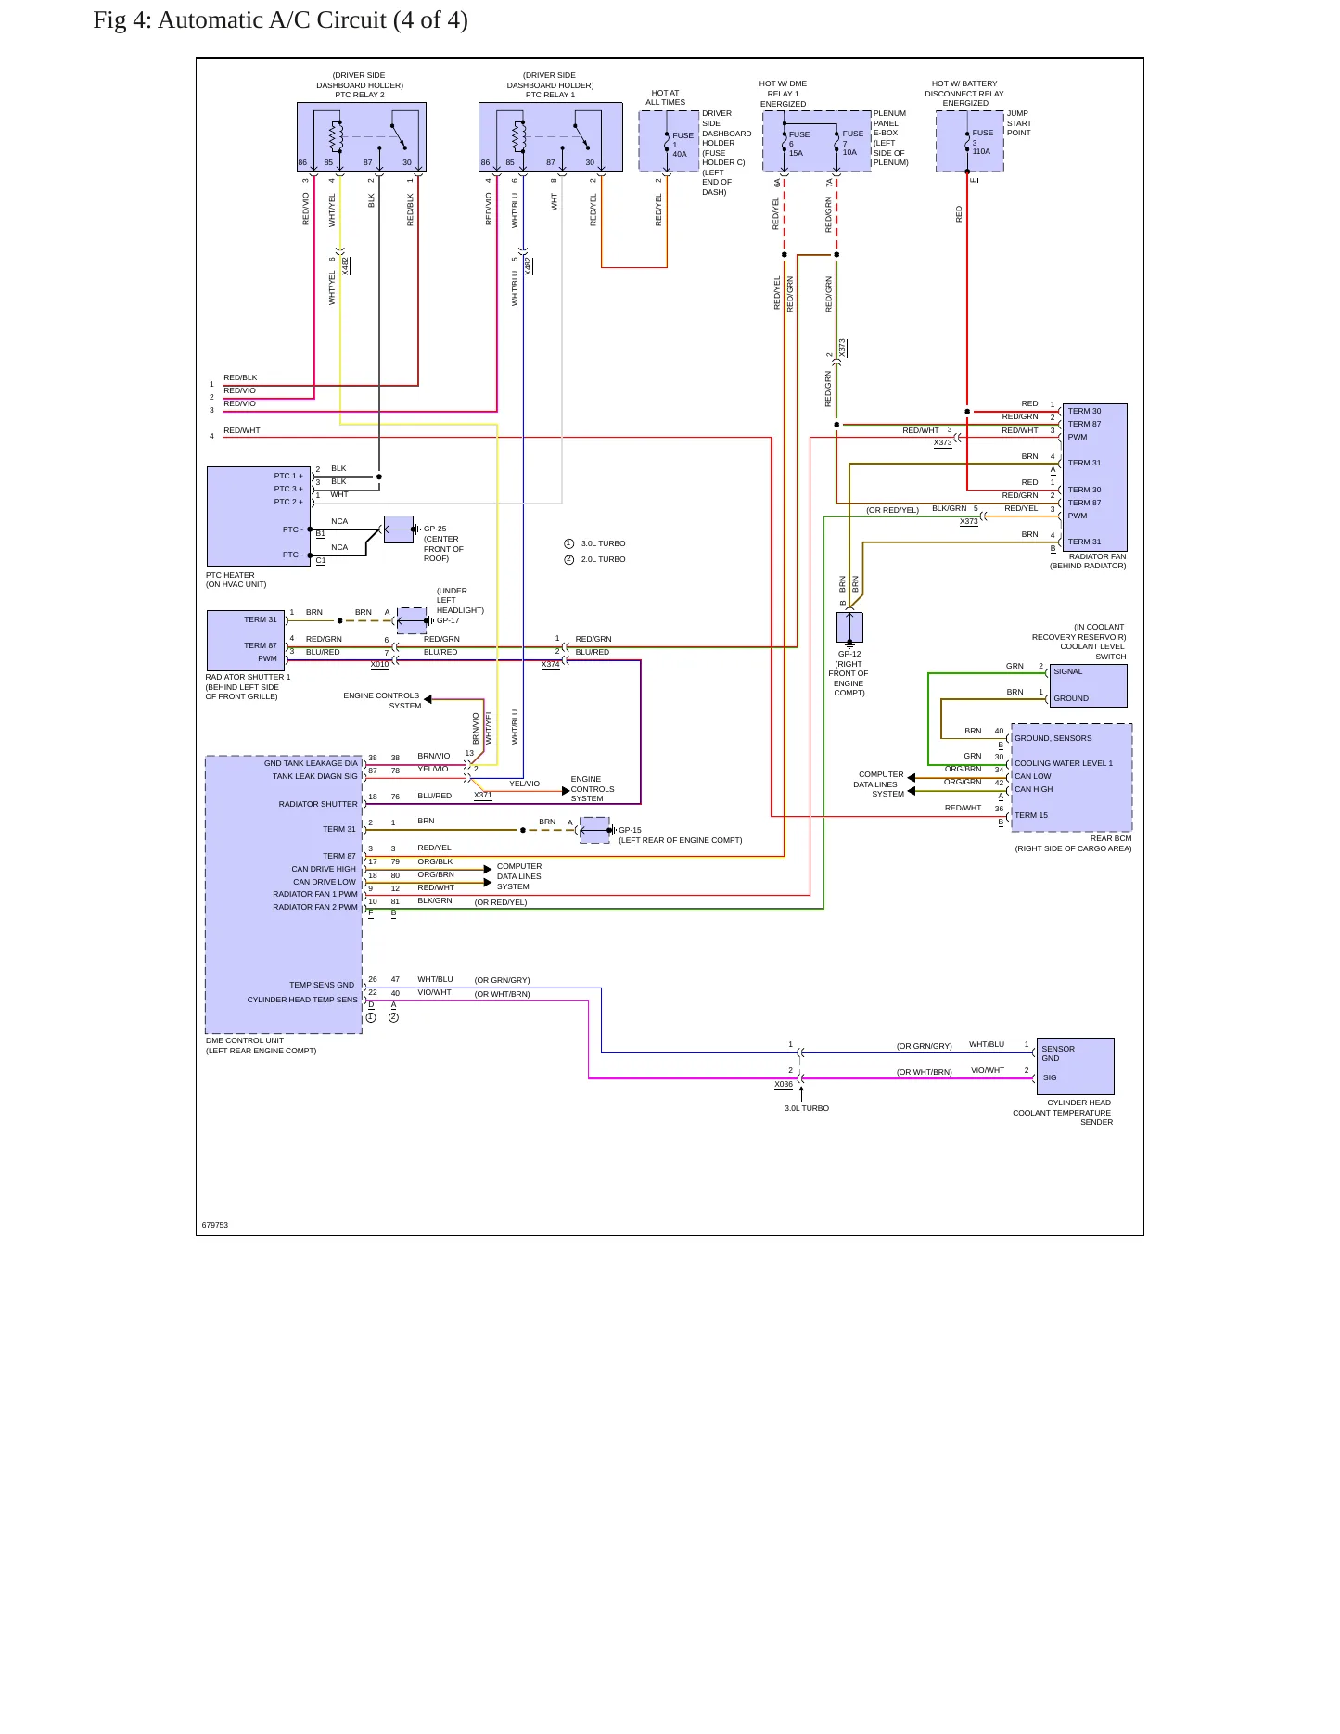The width and height of the screenshot is (1340, 1734).
Task: Click the PTC Relay 1 box
Action: [x=550, y=136]
